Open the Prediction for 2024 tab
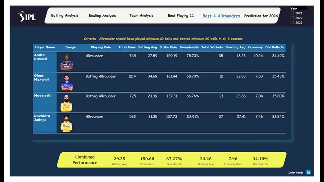The height and width of the screenshot is (182, 324). pyautogui.click(x=261, y=16)
